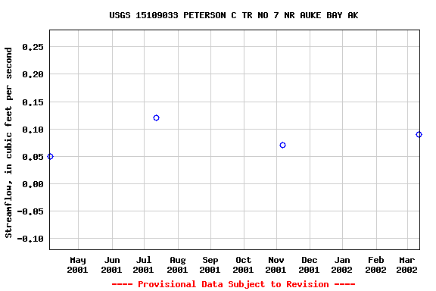The width and height of the screenshot is (436, 291).
Task: Click the 'Feb 2002' x-axis label
Action: (375, 264)
